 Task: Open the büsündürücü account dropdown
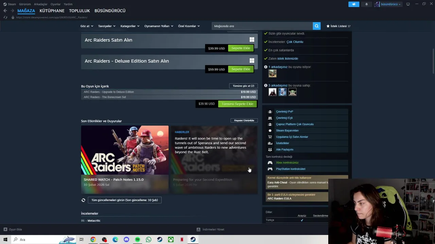point(390,4)
